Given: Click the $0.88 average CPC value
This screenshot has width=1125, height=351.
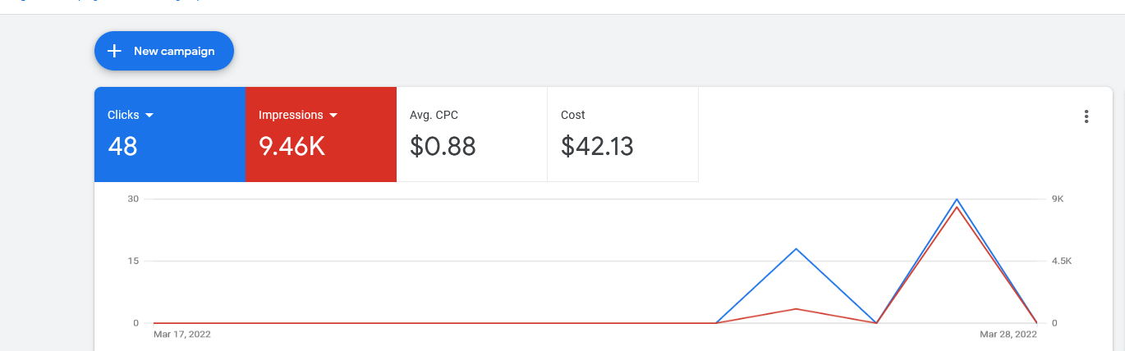Looking at the screenshot, I should (443, 146).
